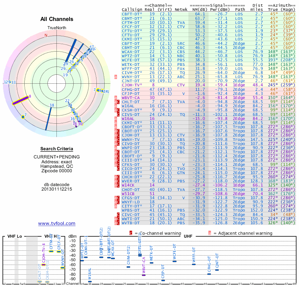Click the co-channel 'C' icon beside CIVC-DT
299x287 pixels.
tap(118, 215)
